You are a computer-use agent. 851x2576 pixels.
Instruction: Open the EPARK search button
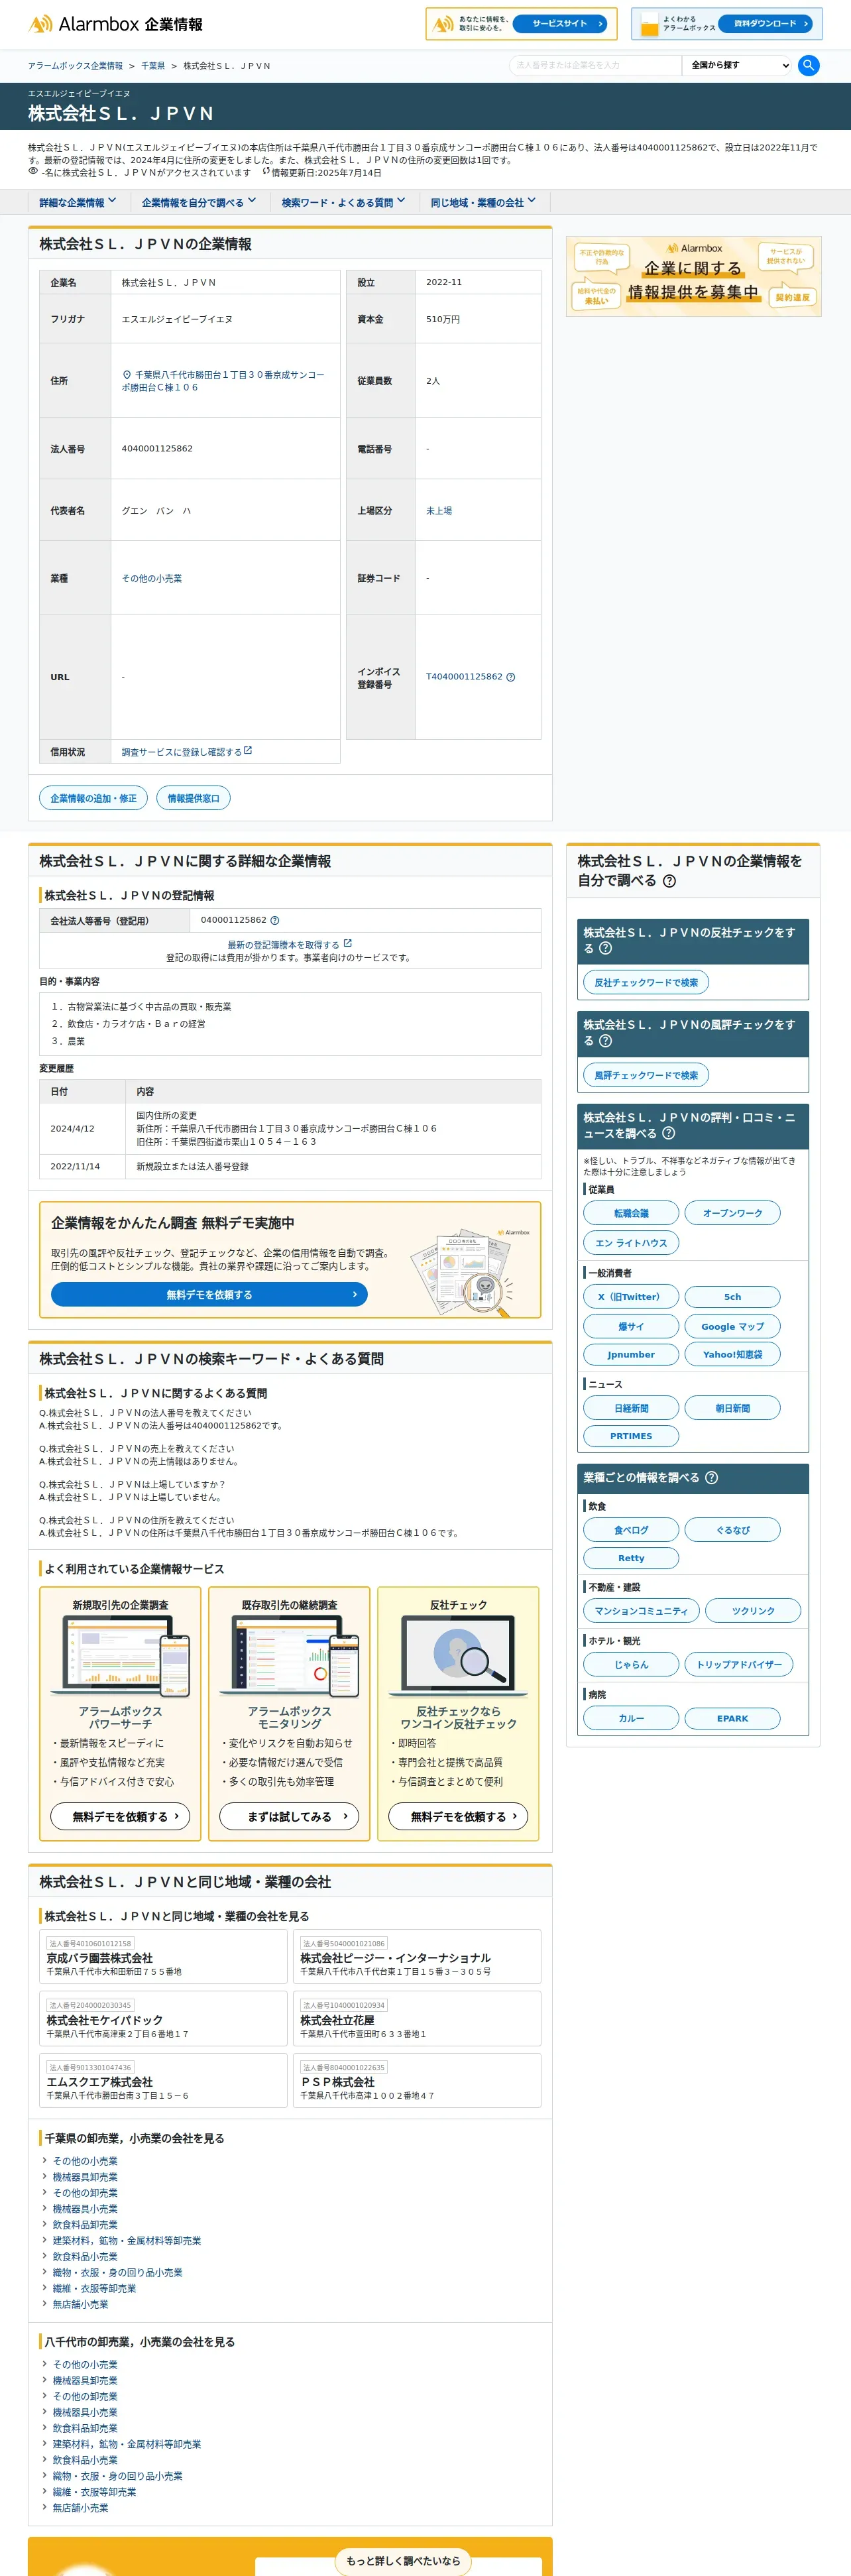coord(732,1718)
